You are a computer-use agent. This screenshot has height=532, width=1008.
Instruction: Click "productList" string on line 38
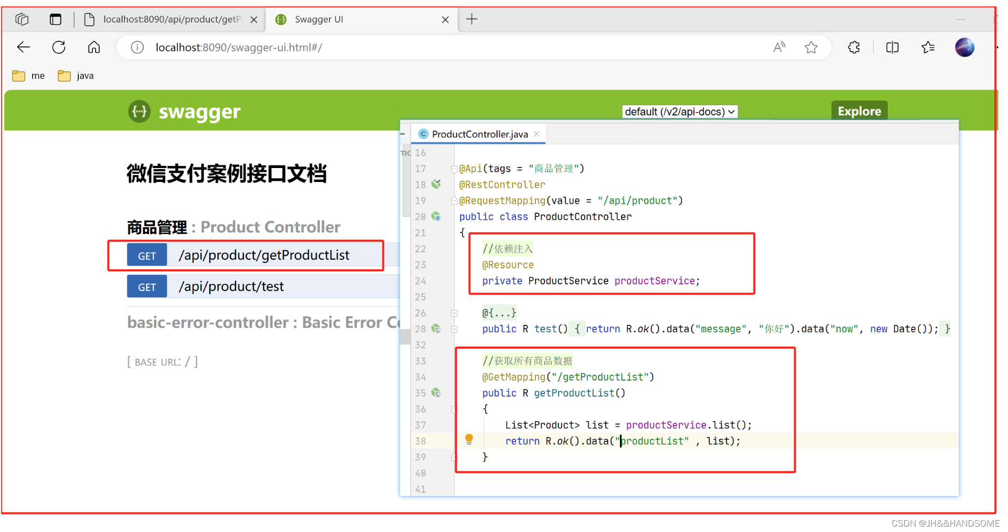pyautogui.click(x=652, y=441)
